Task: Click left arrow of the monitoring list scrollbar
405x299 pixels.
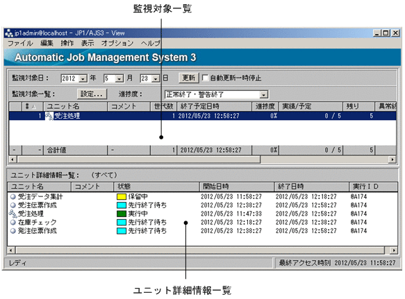Action: (x=13, y=160)
